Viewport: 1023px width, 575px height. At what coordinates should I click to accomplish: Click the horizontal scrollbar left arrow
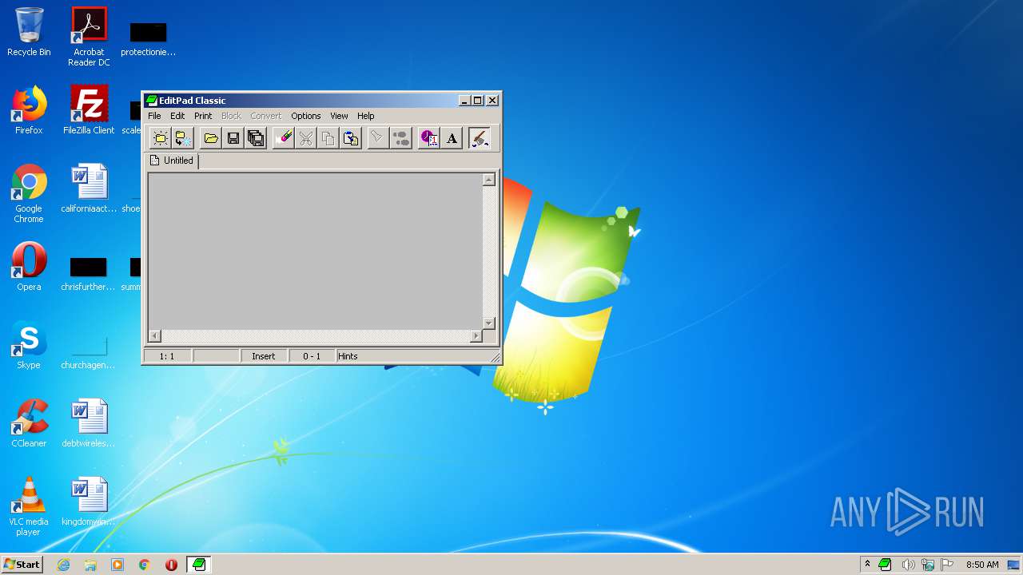tap(154, 336)
